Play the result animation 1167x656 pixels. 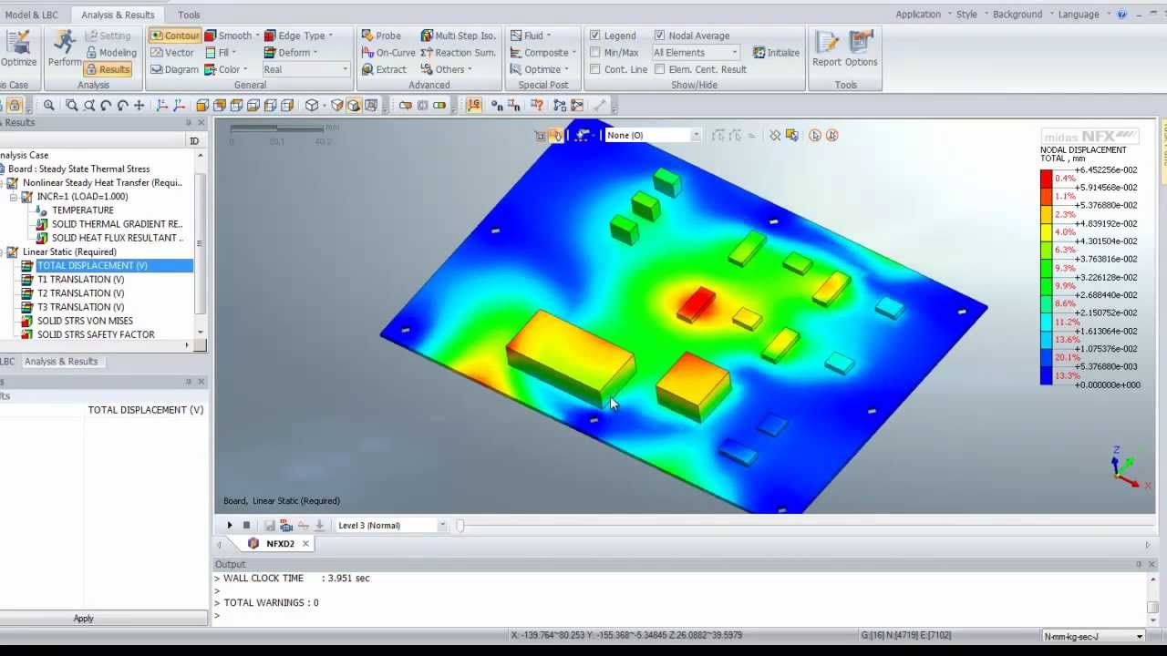(x=230, y=525)
